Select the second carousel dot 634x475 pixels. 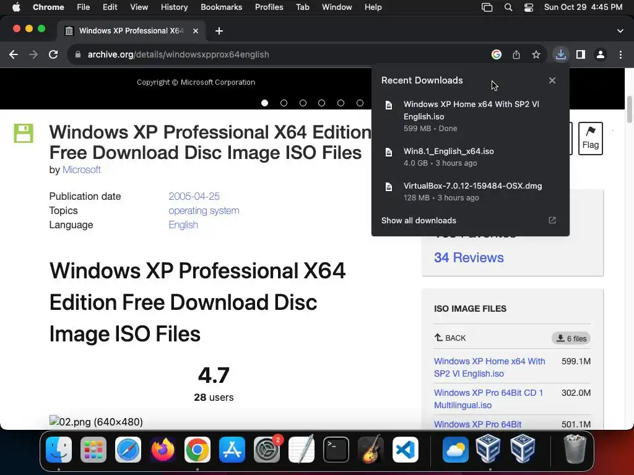point(284,103)
